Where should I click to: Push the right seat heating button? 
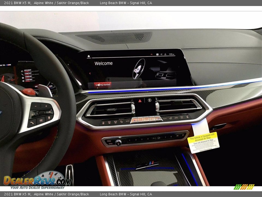coord(187,117)
